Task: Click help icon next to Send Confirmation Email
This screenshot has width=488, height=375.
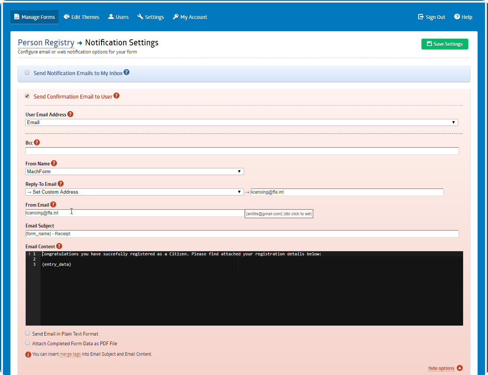Action: (116, 96)
